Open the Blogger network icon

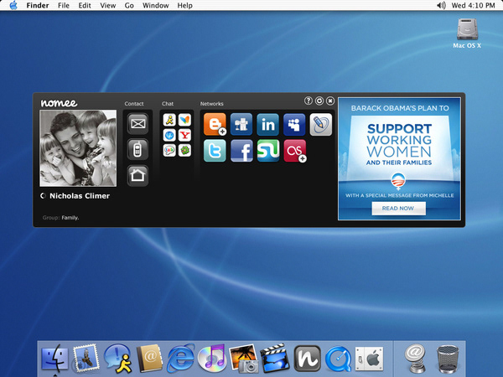pyautogui.click(x=215, y=124)
